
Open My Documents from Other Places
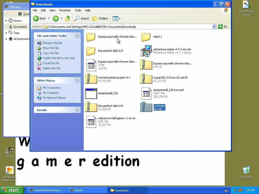point(52,88)
